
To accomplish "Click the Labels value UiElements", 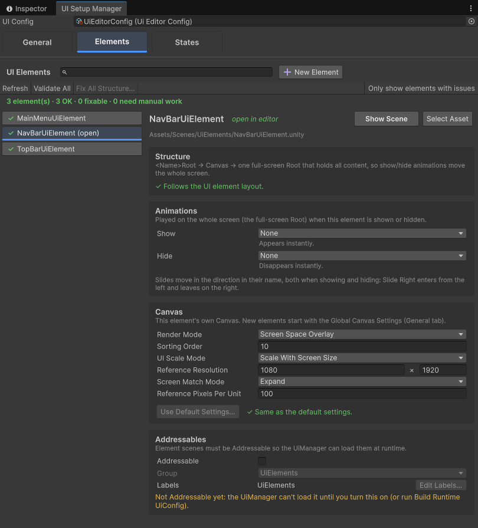I will coord(276,485).
